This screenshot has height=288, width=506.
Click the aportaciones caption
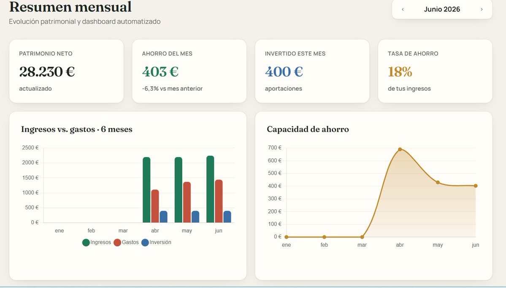click(x=284, y=88)
